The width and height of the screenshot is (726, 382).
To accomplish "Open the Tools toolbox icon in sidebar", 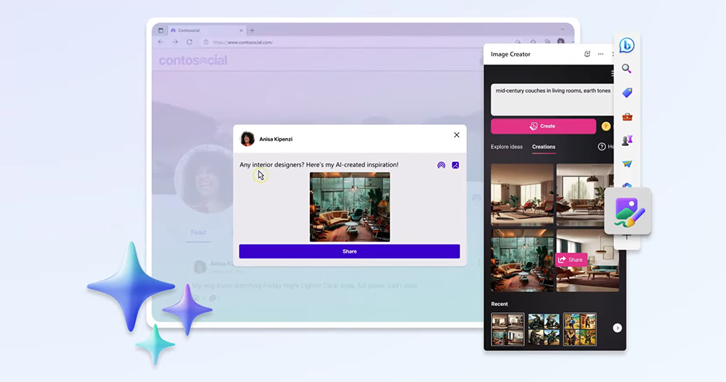I will tap(627, 117).
